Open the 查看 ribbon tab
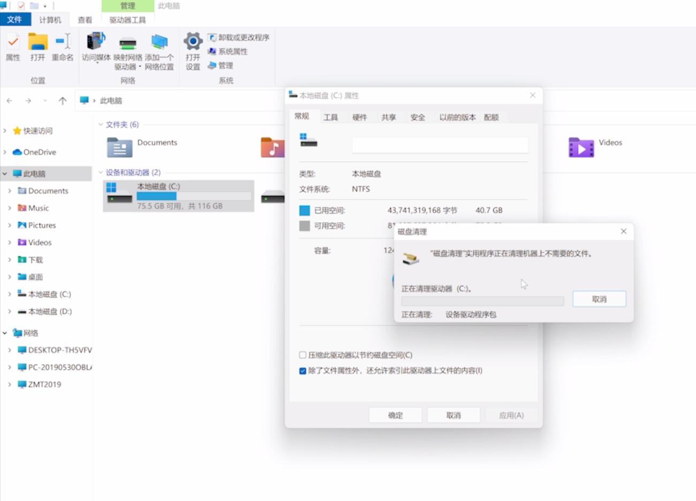696x501 pixels. (x=85, y=19)
